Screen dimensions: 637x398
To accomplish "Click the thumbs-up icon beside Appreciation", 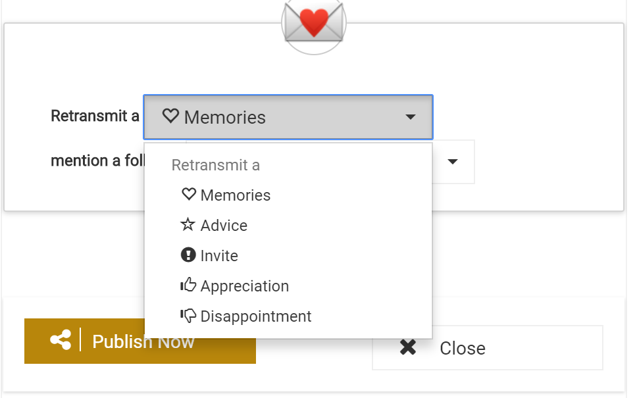I will 188,285.
